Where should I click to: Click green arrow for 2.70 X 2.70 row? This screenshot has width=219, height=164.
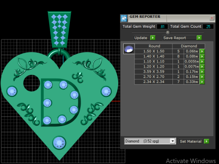[x=202, y=77]
